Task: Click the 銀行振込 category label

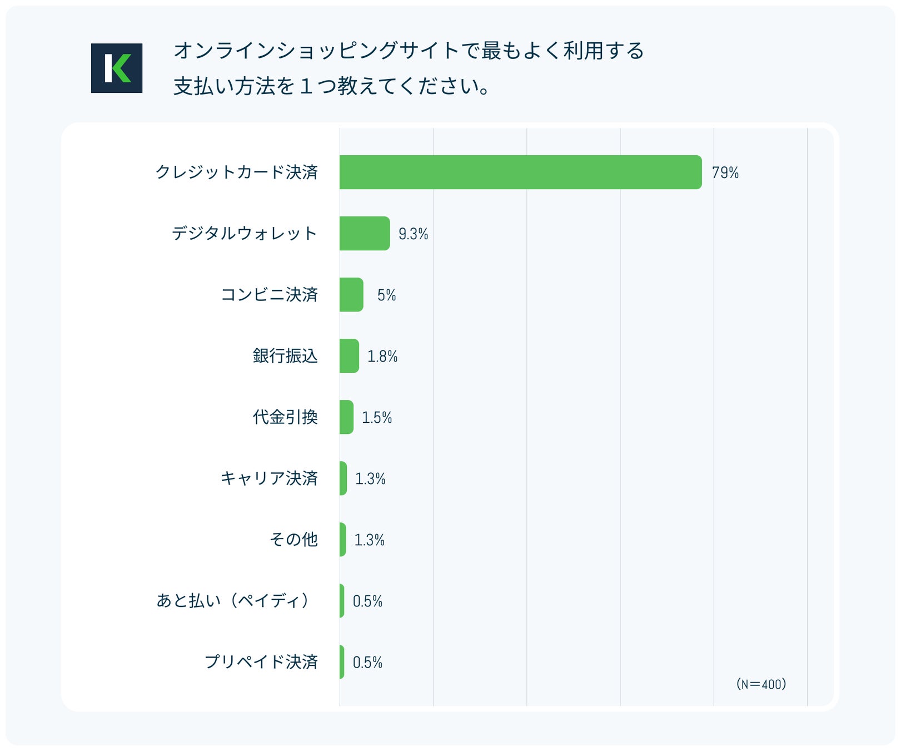Action: (x=285, y=356)
